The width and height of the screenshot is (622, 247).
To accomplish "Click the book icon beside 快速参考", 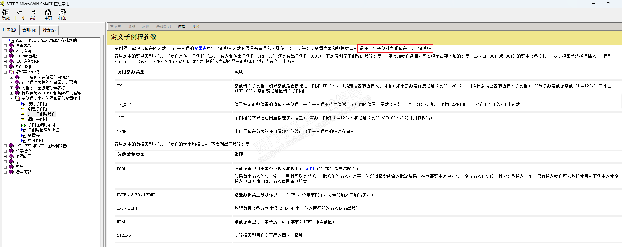I will (x=11, y=46).
